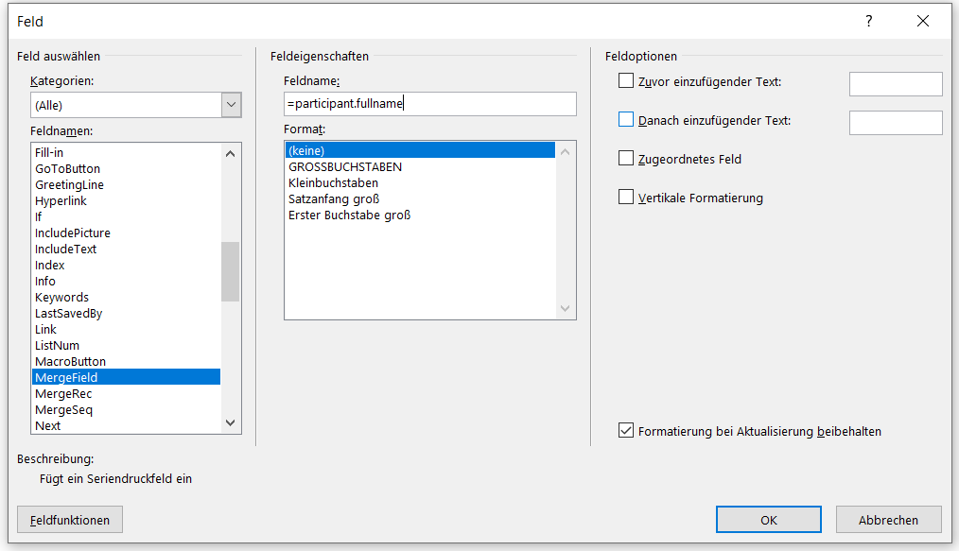
Task: Open the Kategorien dropdown
Action: click(231, 105)
